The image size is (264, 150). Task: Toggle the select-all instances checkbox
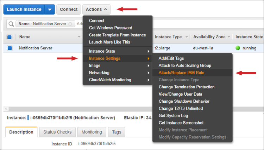10,37
